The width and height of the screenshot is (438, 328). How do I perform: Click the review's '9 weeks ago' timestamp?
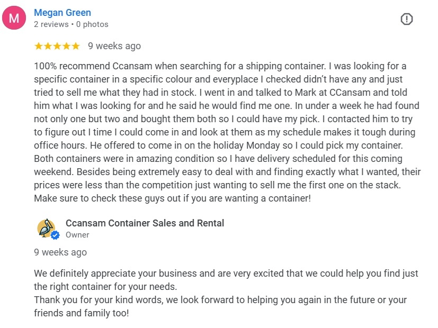114,46
